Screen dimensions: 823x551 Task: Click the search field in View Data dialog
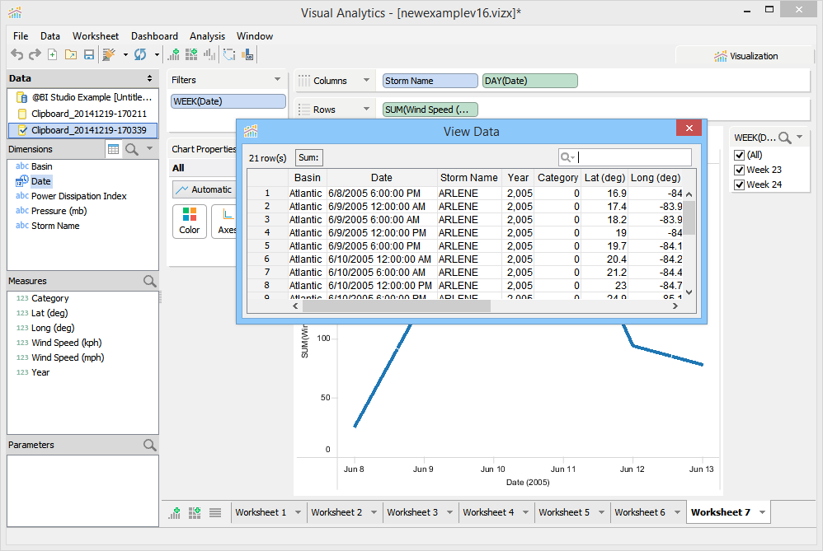pos(633,157)
